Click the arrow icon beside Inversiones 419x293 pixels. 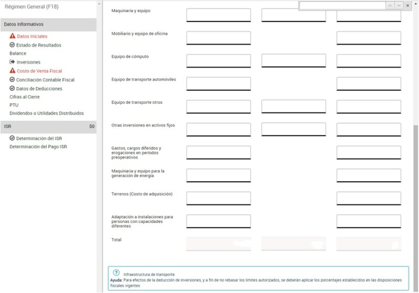click(x=12, y=62)
